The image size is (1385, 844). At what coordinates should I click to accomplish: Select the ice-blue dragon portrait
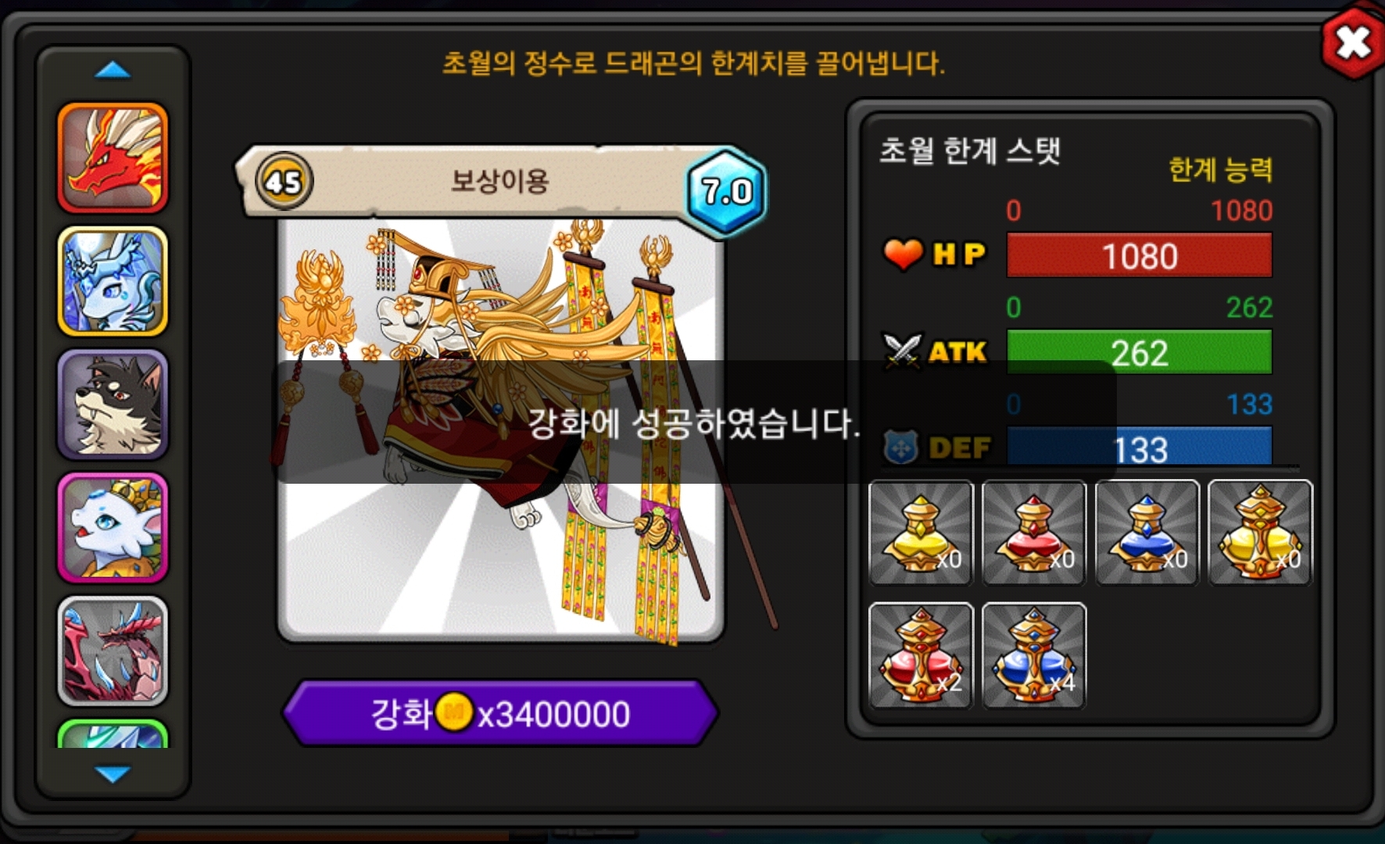(x=113, y=281)
